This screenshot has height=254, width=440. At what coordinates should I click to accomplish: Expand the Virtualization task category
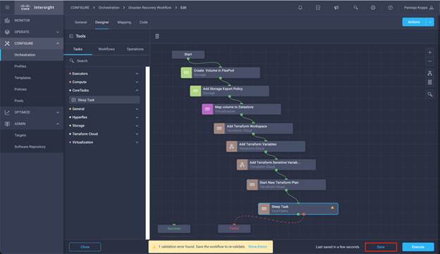pyautogui.click(x=137, y=142)
